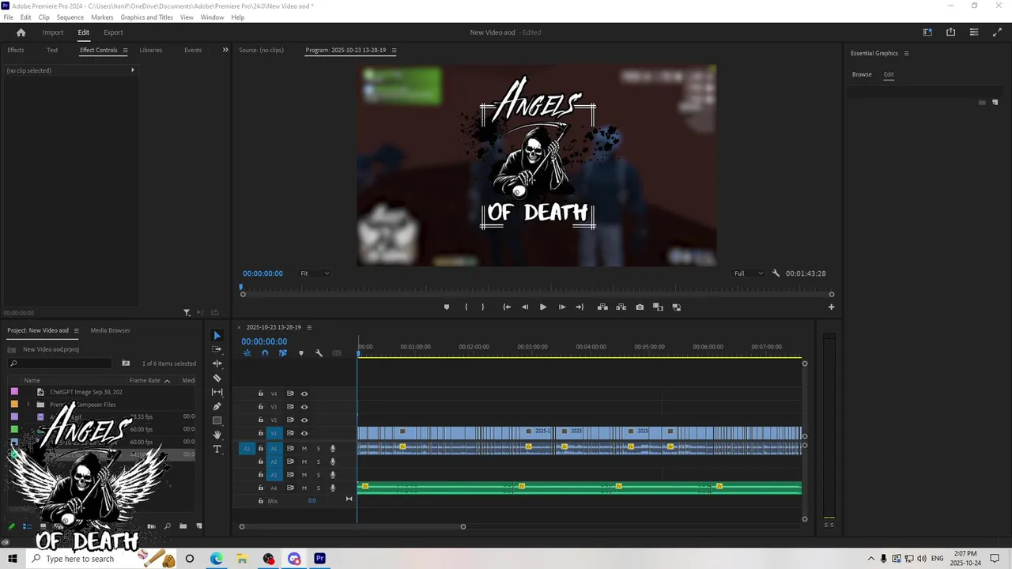Viewport: 1012px width, 569px height.
Task: Step forward one frame
Action: click(x=562, y=307)
